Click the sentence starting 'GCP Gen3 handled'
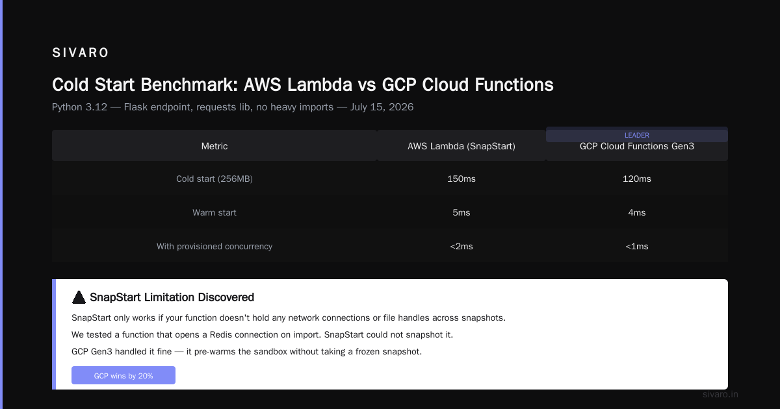The height and width of the screenshot is (409, 780). [x=246, y=351]
